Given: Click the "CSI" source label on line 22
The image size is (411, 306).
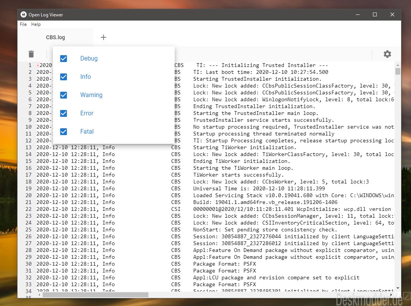Looking at the screenshot, I should point(176,209).
